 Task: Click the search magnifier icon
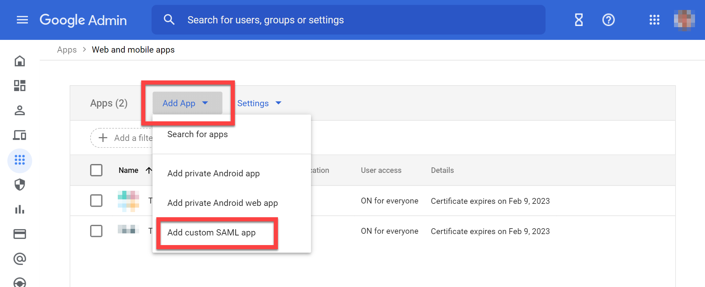(x=169, y=20)
